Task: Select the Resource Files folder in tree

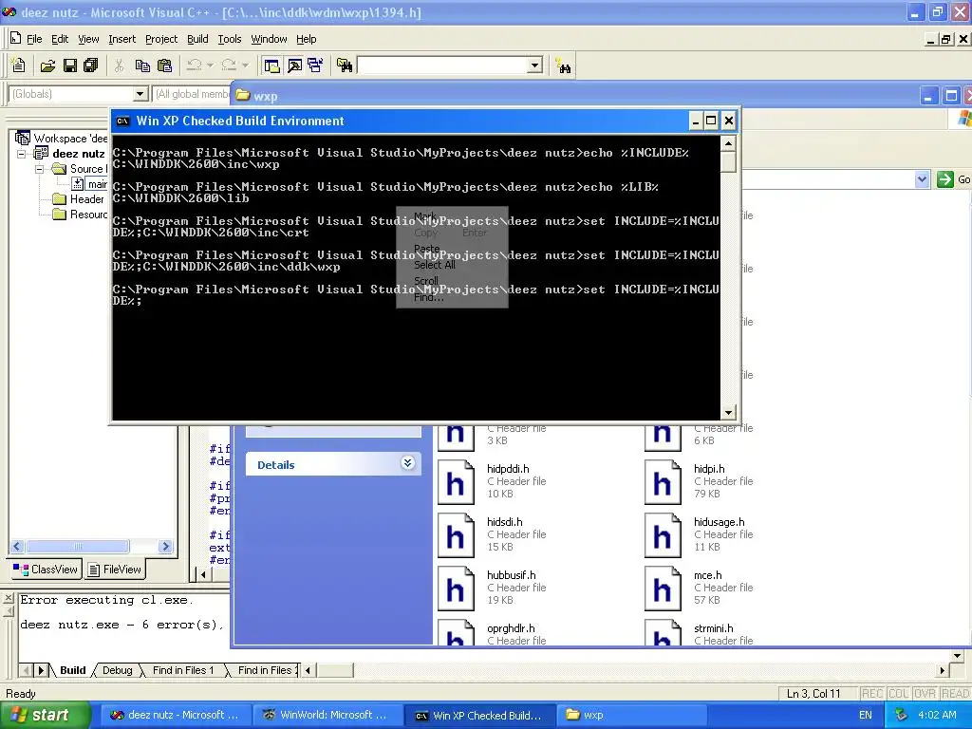Action: [80, 215]
